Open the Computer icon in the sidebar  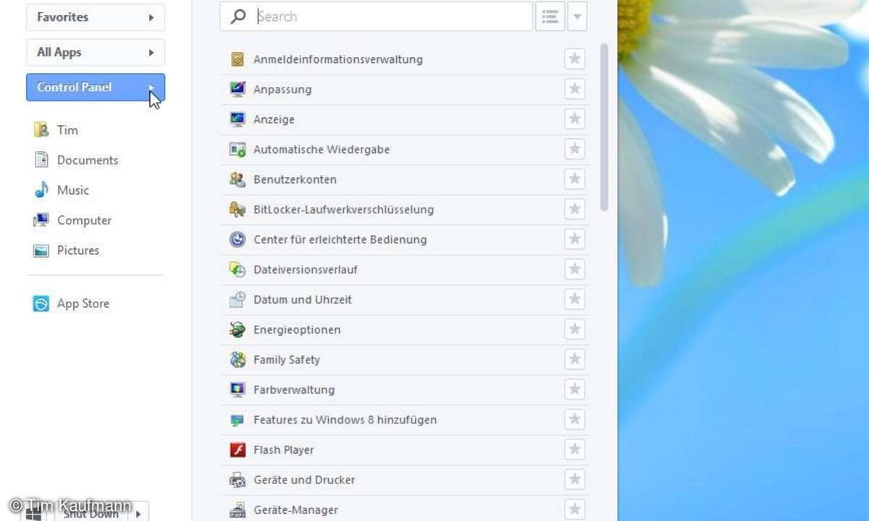point(41,220)
